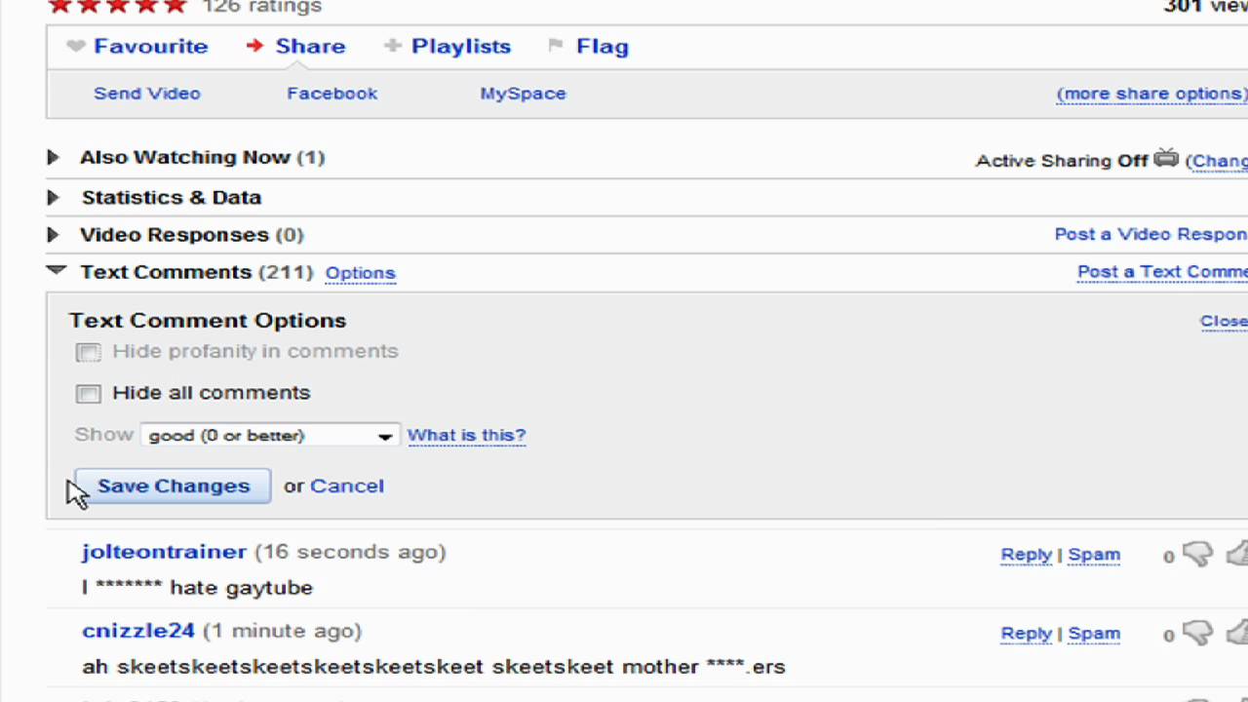Click the Active Sharing TV icon
This screenshot has width=1248, height=702.
[1166, 159]
